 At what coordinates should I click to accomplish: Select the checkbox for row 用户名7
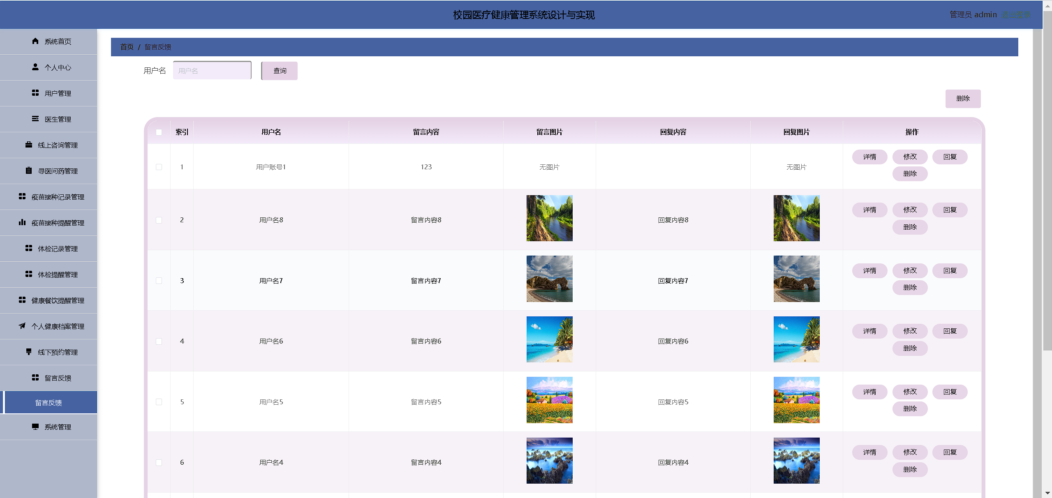point(159,281)
